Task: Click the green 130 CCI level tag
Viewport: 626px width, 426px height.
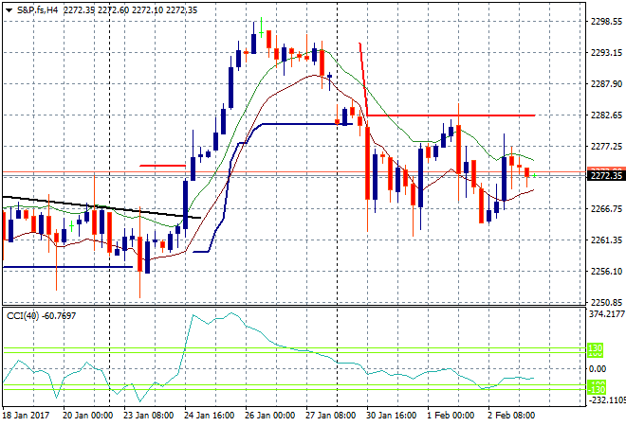Action: [x=596, y=347]
